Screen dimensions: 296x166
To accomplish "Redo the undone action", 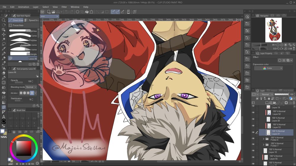I will [71, 12].
